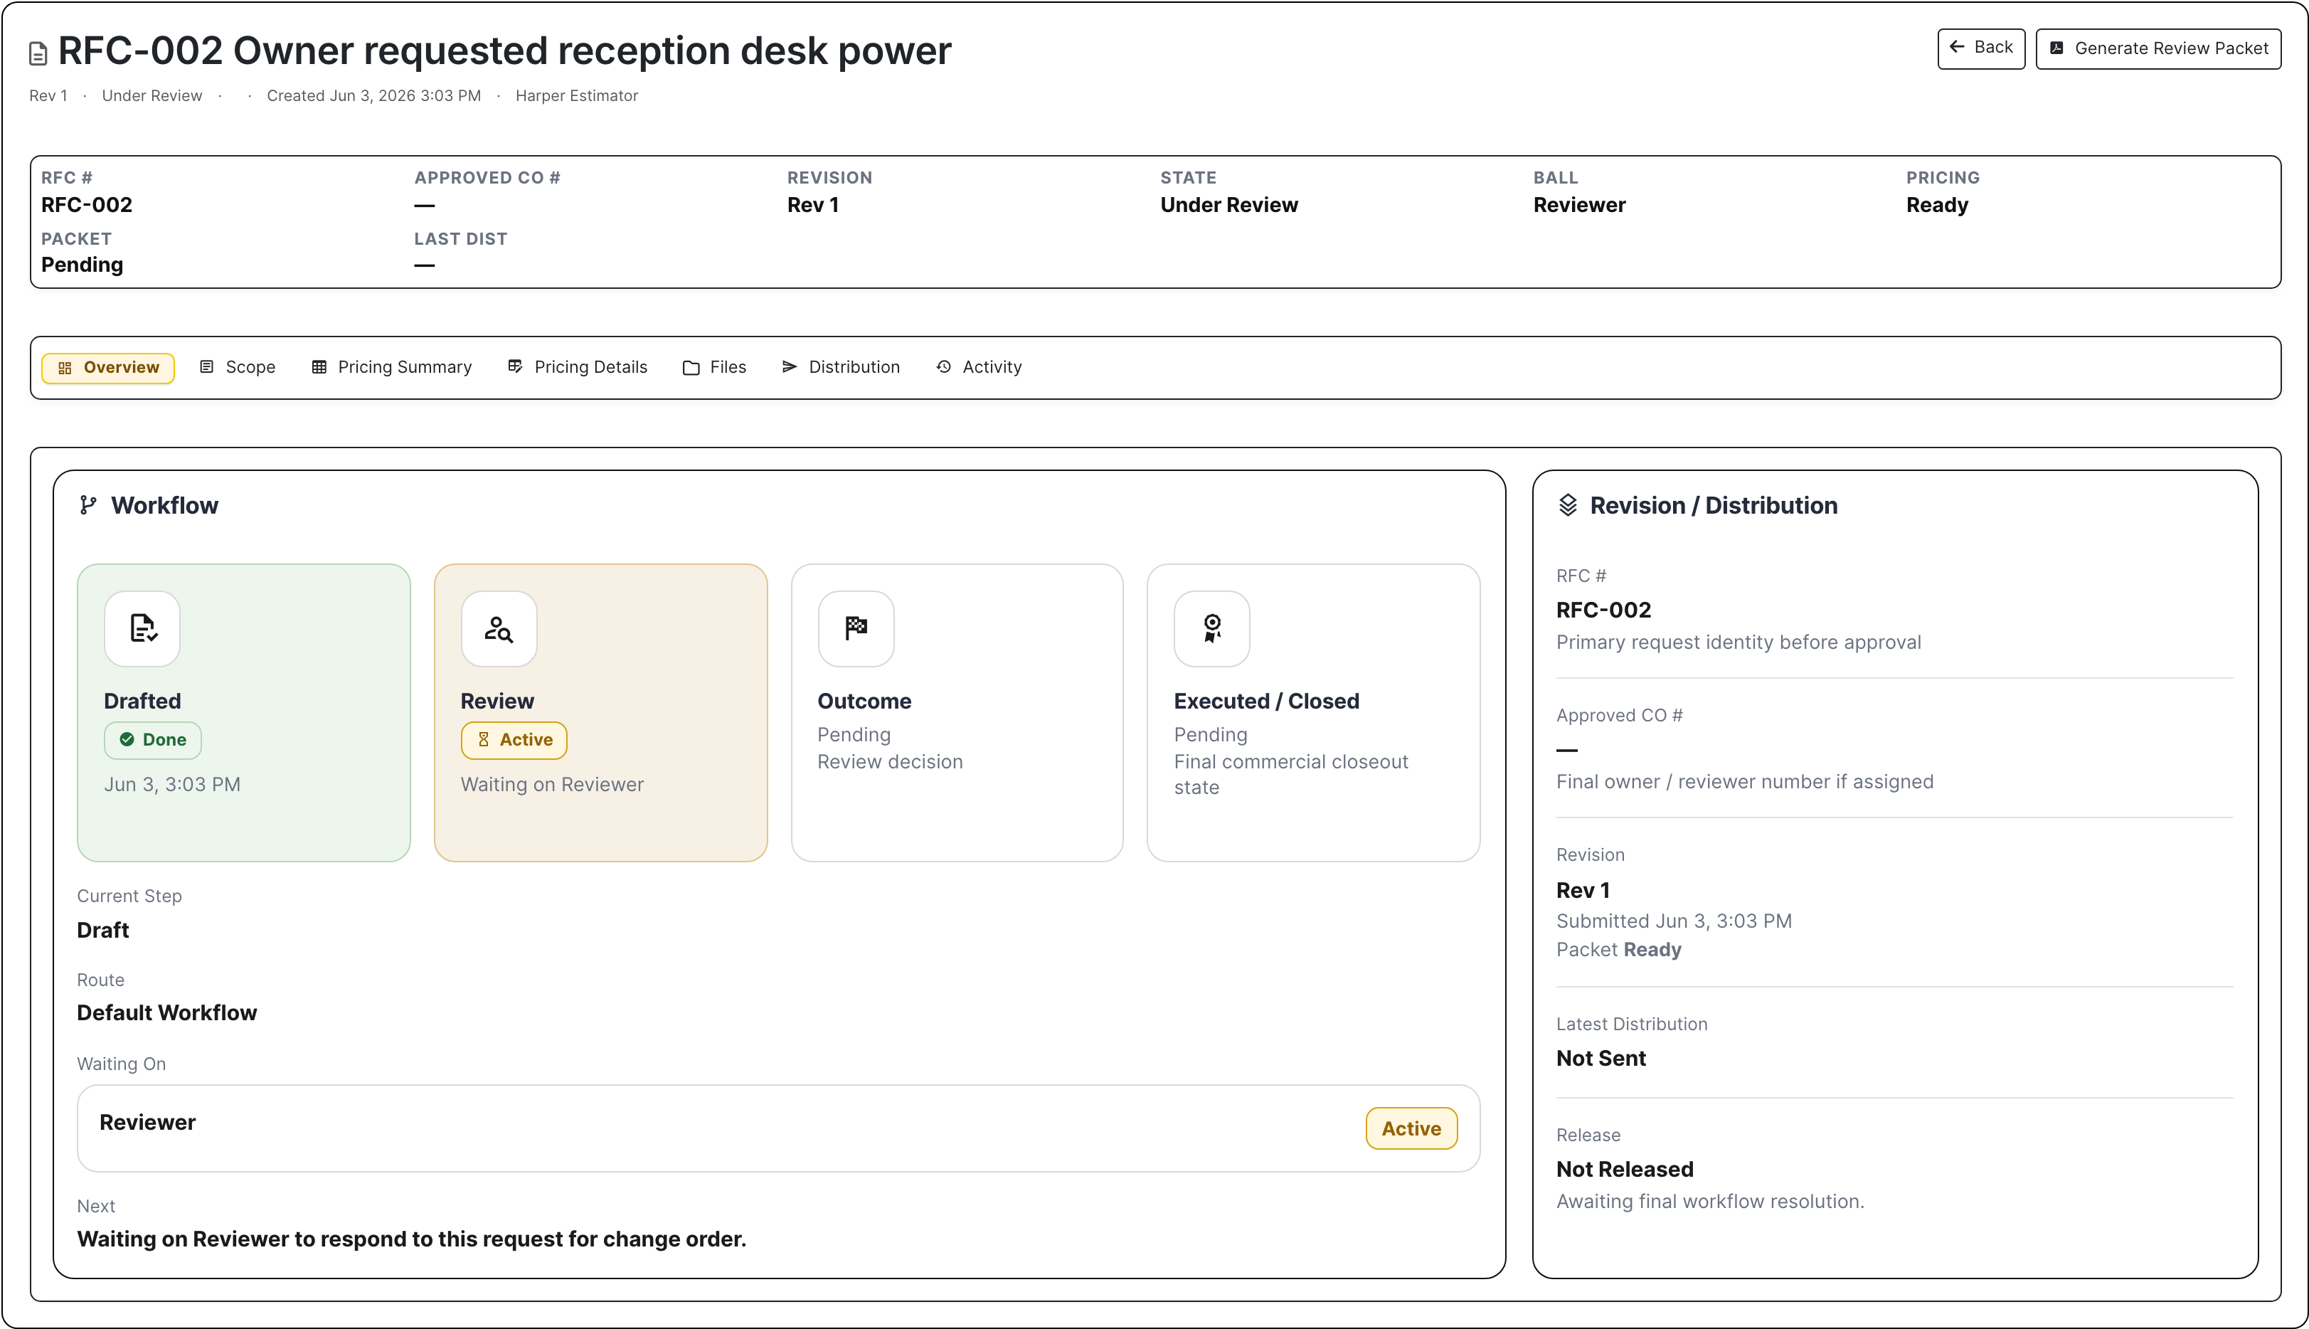The width and height of the screenshot is (2309, 1329).
Task: Click the Review step person-search icon
Action: (499, 629)
